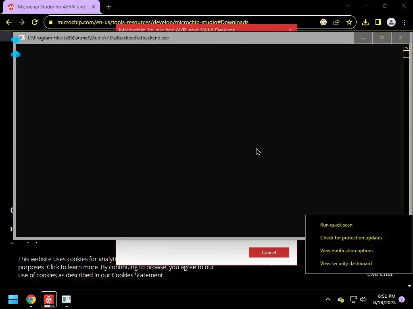Open Chrome three-dot menu
Image resolution: width=413 pixels, height=309 pixels.
point(404,23)
